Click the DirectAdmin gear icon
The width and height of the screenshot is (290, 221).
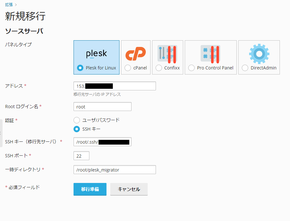[259, 54]
